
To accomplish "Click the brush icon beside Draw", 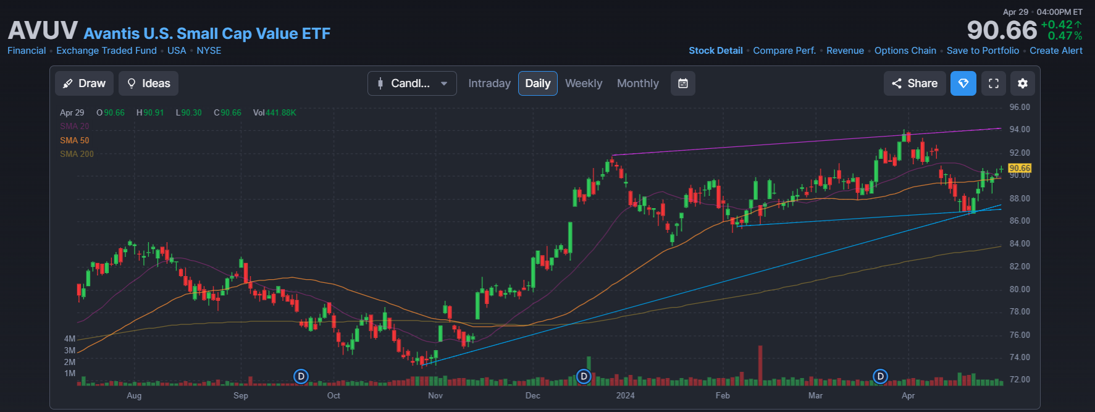I will 68,83.
